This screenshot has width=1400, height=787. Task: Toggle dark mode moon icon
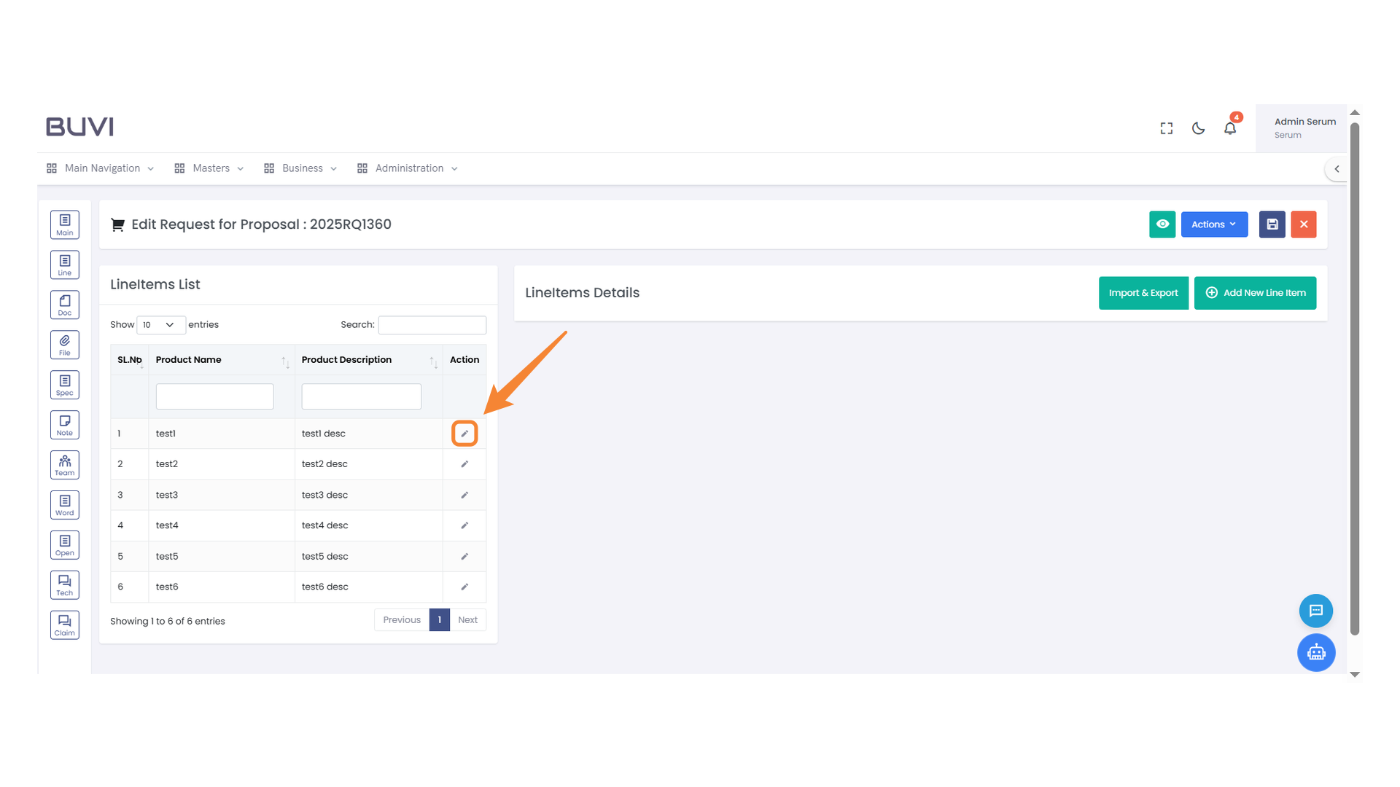click(1198, 128)
